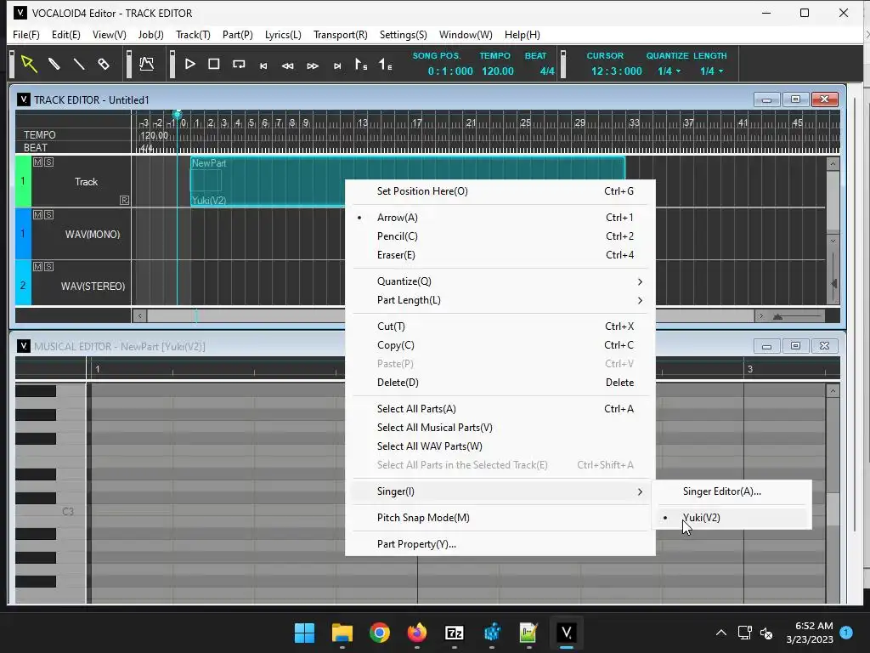Mute the WAV(MONO) track
Viewport: 870px width, 653px height.
point(37,214)
